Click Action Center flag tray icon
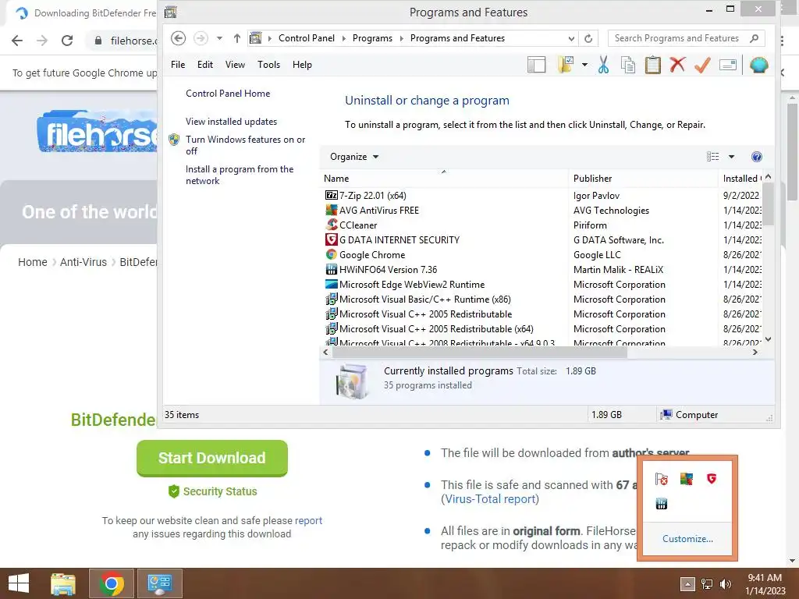Screen dimensions: 799x599 coord(662,479)
